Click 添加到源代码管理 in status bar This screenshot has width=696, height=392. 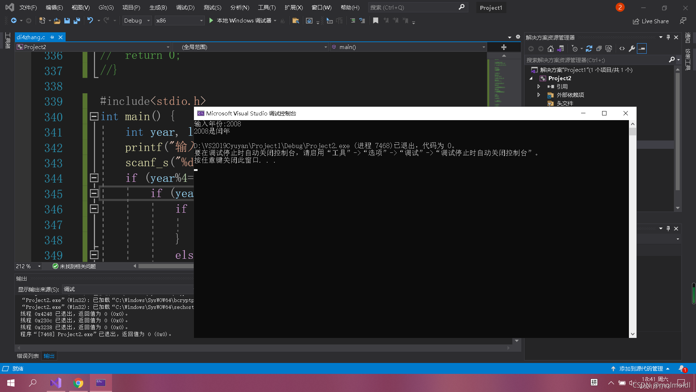click(x=641, y=368)
